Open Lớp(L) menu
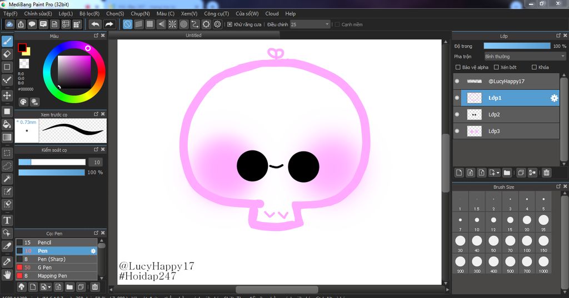 pyautogui.click(x=66, y=13)
